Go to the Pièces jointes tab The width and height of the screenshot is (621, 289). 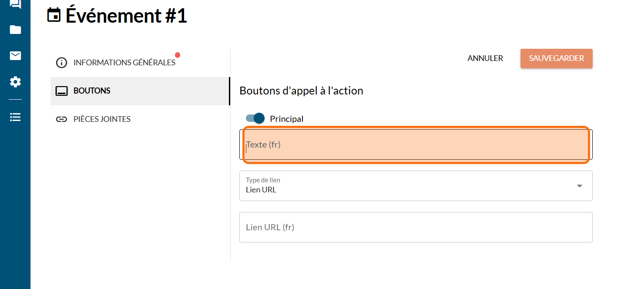point(102,119)
